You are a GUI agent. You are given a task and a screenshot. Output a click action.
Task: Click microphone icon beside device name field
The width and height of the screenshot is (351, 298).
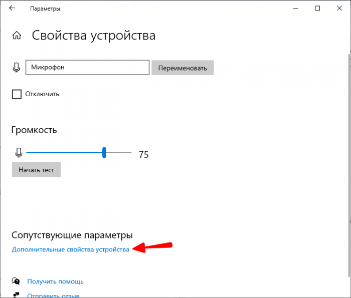pos(17,67)
